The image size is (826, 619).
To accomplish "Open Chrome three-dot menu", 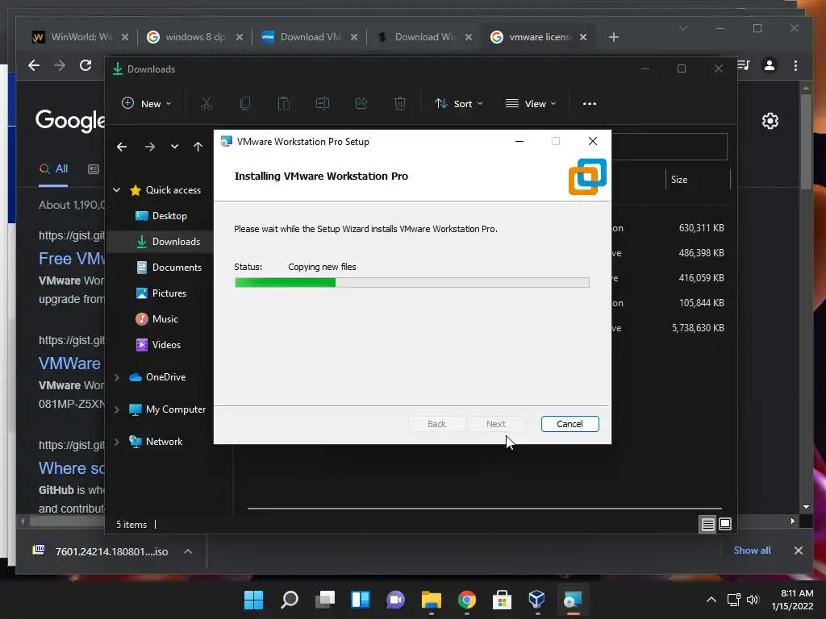I will coord(795,65).
